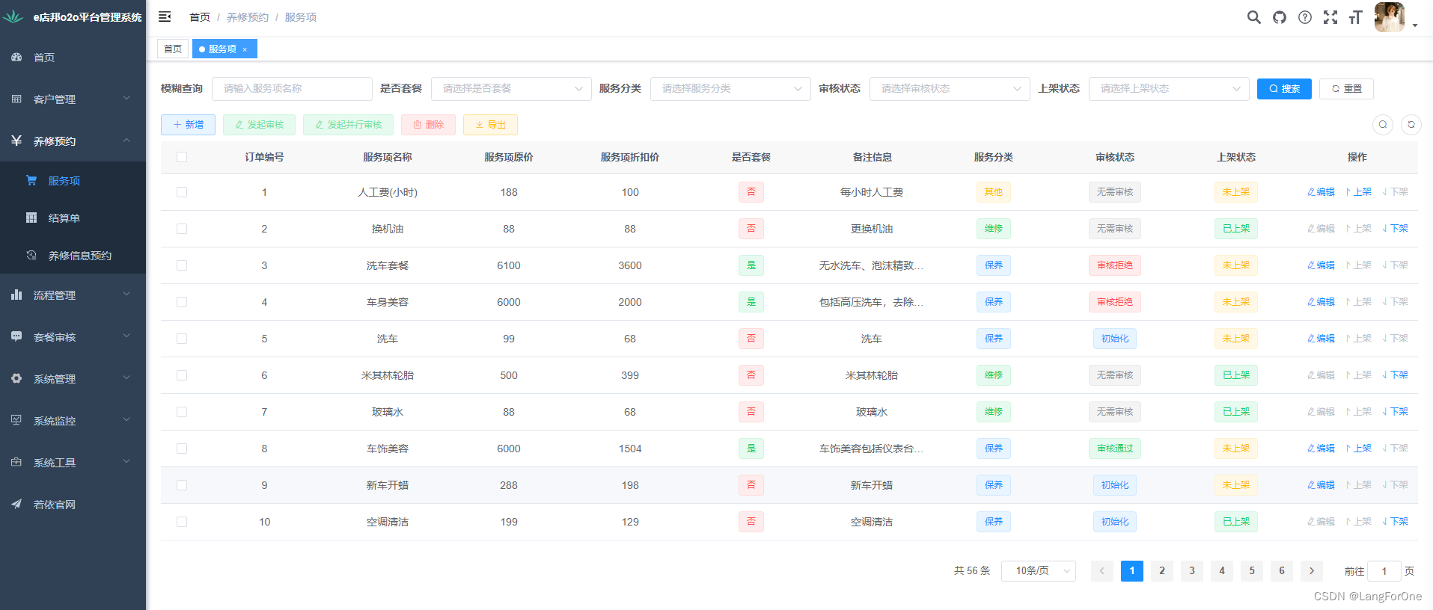Click the 套餐审核 message icon
Viewport: 1433px width, 610px height.
tap(16, 336)
